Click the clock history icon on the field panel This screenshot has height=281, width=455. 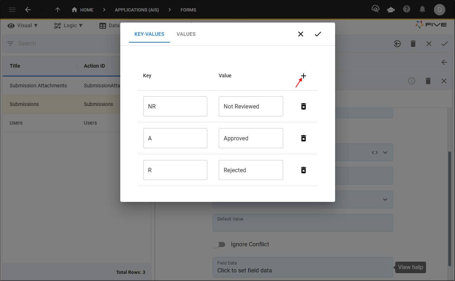[412, 81]
